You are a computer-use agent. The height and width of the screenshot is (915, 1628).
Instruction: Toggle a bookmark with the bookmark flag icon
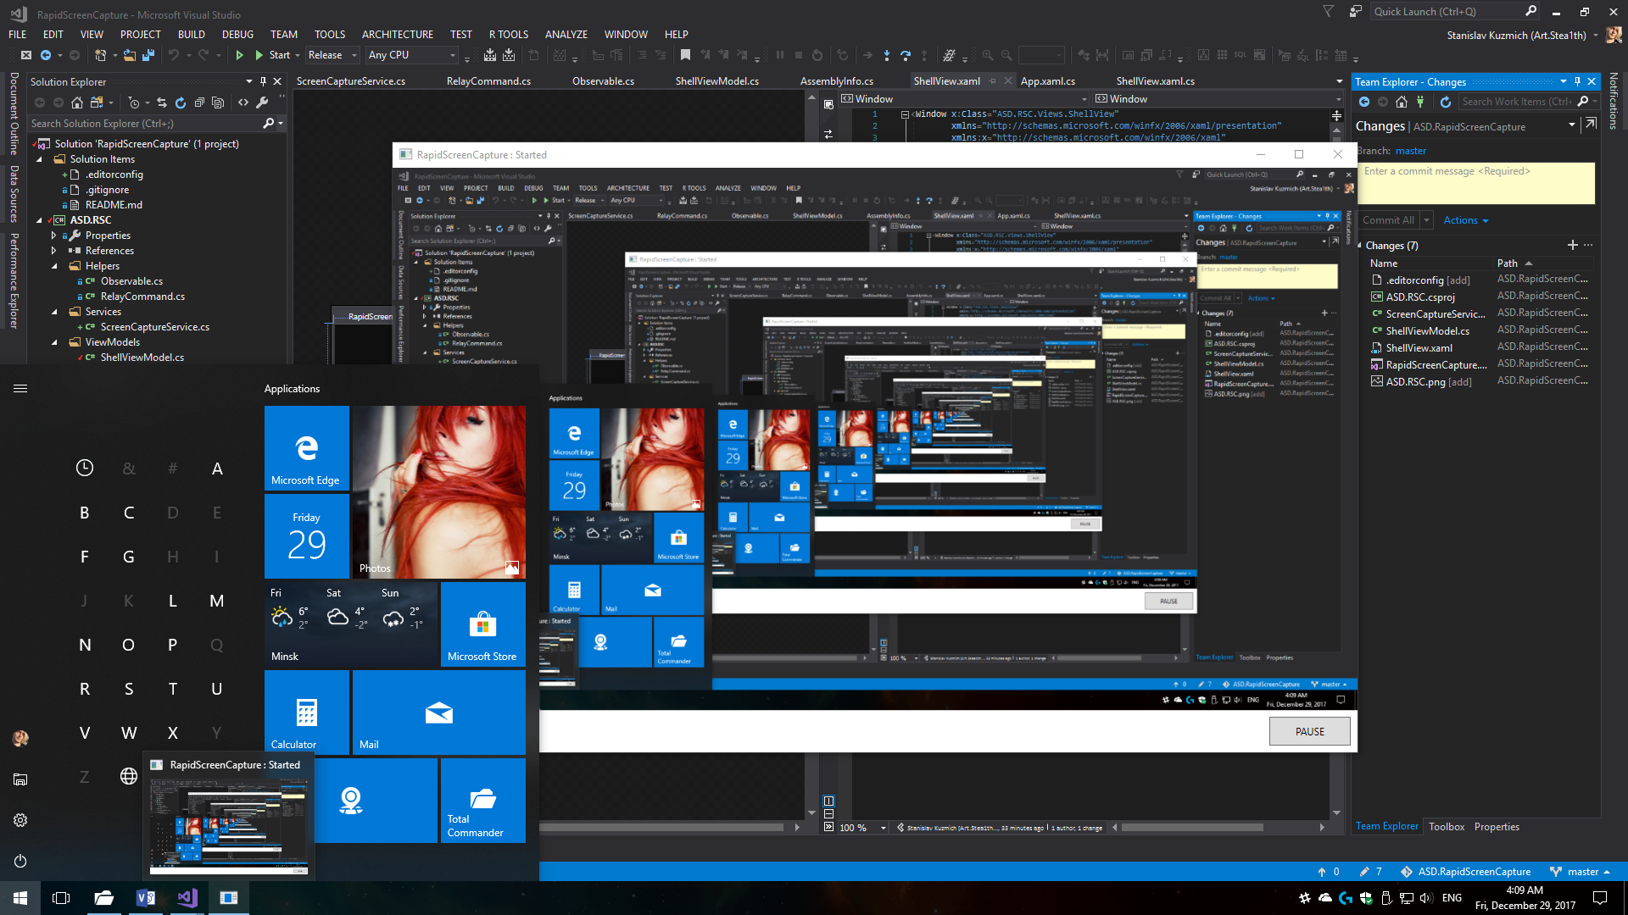point(685,55)
